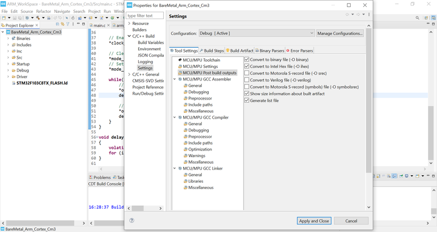Click the dialog help question mark icon

[x=132, y=220]
